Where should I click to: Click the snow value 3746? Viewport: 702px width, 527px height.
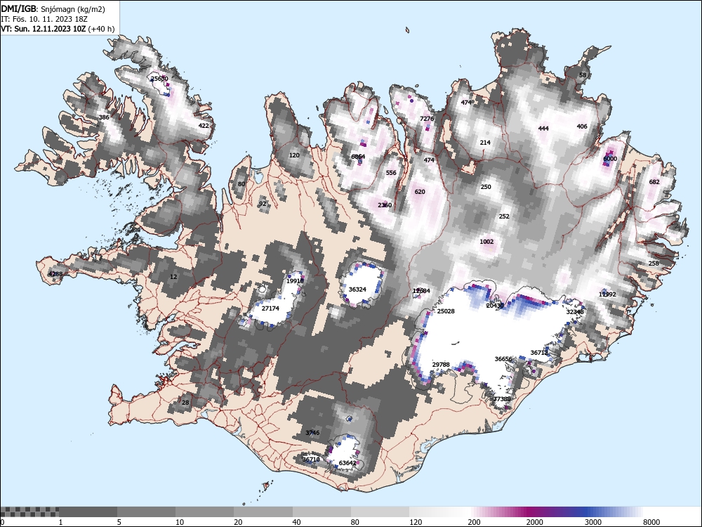point(312,433)
